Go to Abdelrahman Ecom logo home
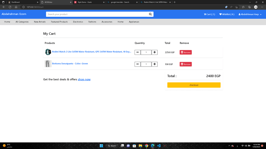Image resolution: width=266 pixels, height=149 pixels. (14, 14)
